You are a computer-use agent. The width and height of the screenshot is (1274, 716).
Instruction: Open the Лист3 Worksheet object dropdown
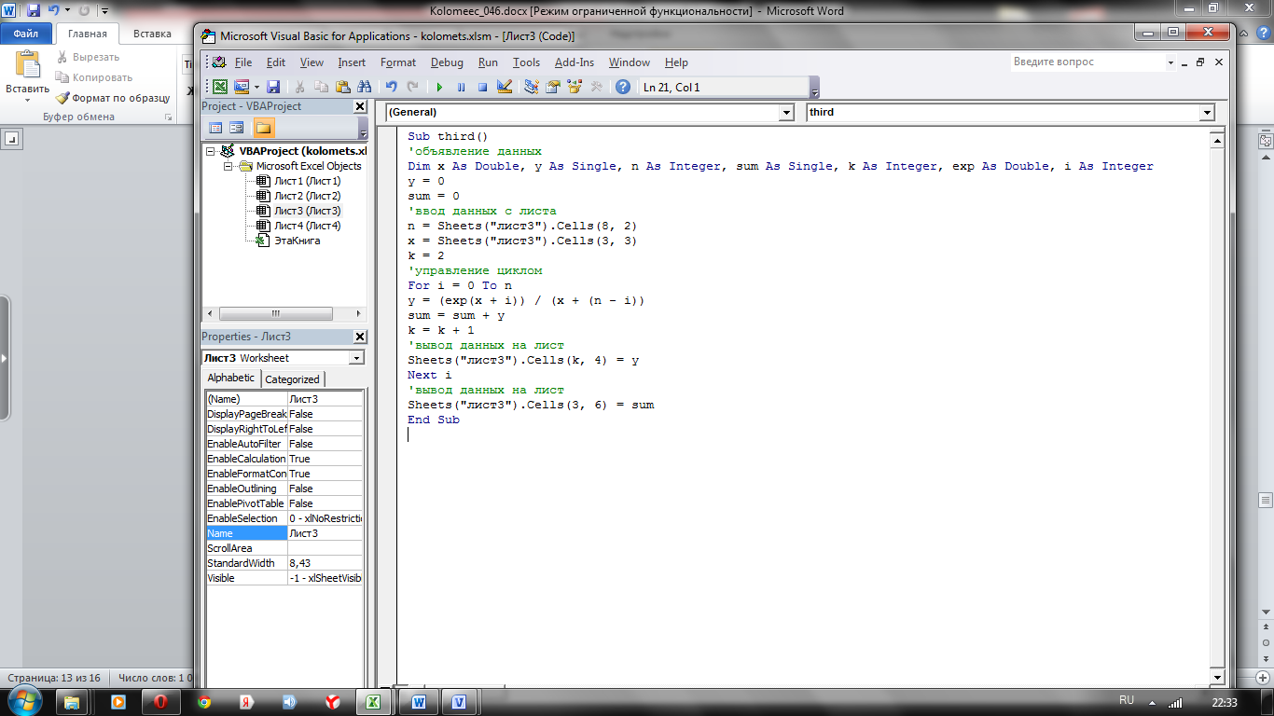(356, 358)
